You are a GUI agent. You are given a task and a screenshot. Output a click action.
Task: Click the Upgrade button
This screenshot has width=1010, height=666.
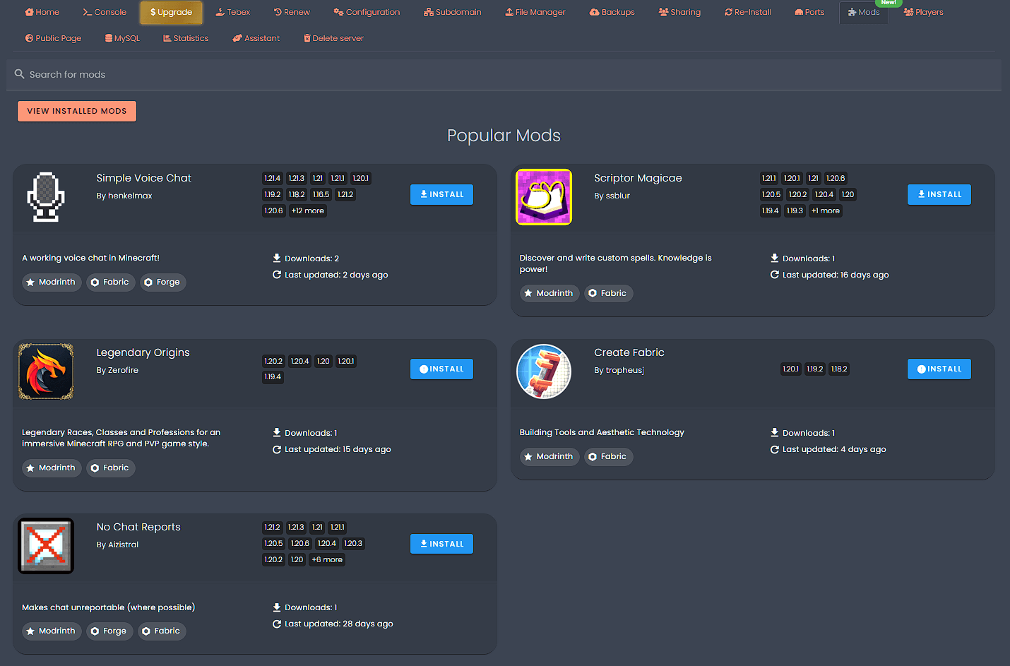171,12
